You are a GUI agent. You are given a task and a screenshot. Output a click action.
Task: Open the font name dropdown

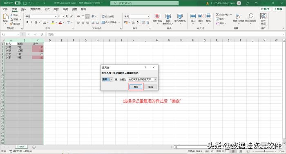coord(56,16)
